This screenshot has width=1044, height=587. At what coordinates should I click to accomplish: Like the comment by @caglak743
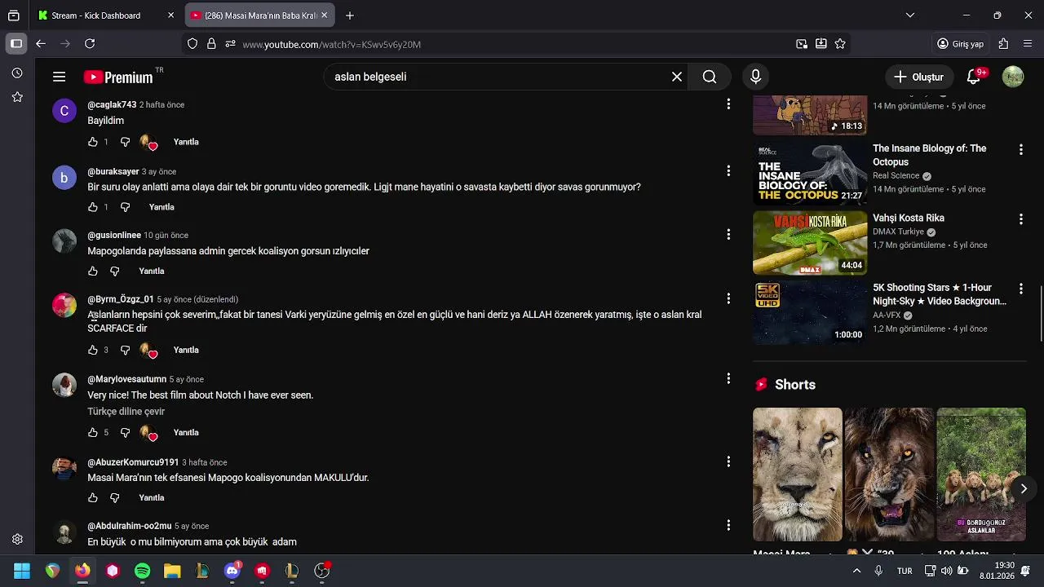(93, 142)
